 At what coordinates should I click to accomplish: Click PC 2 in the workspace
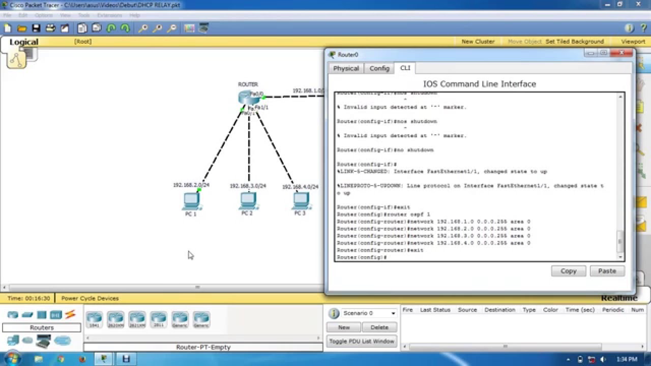click(x=248, y=201)
